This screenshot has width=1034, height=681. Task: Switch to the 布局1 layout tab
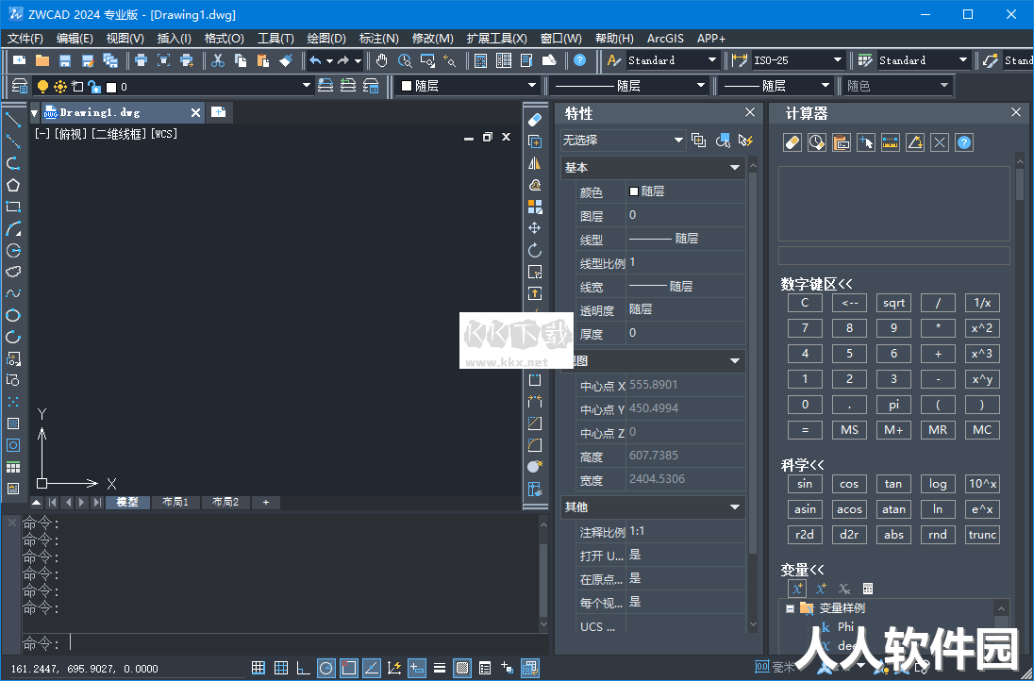(x=175, y=503)
